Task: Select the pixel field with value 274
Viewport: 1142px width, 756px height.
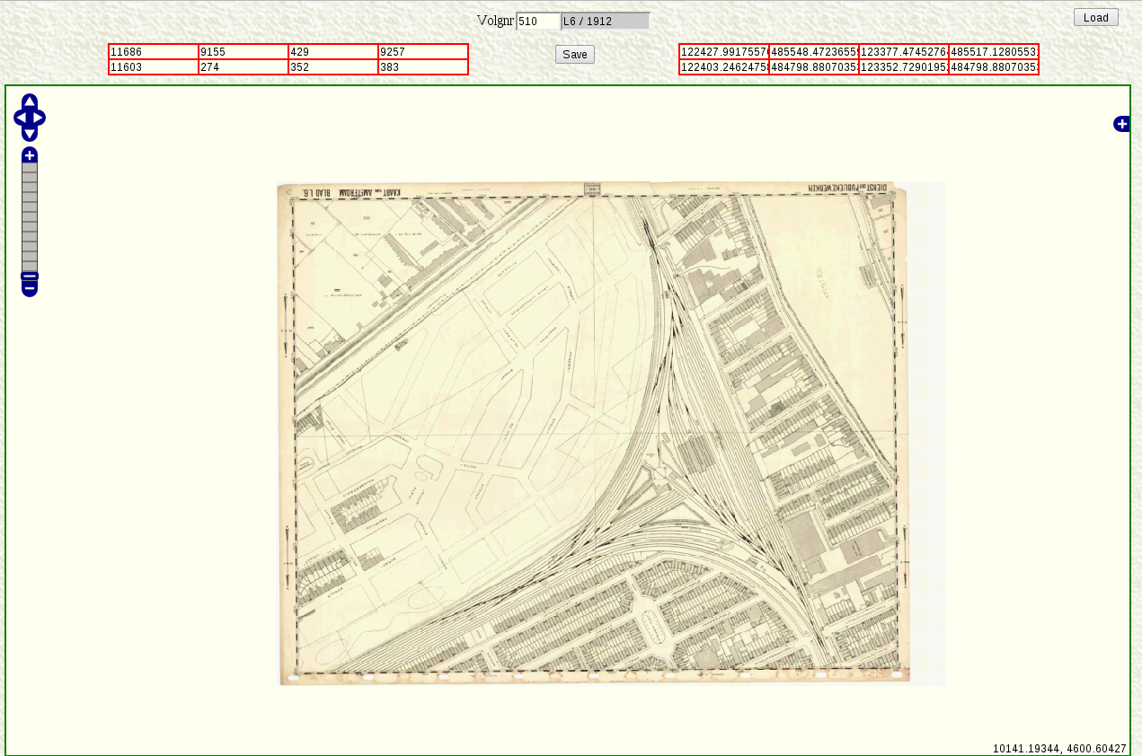Action: point(243,66)
